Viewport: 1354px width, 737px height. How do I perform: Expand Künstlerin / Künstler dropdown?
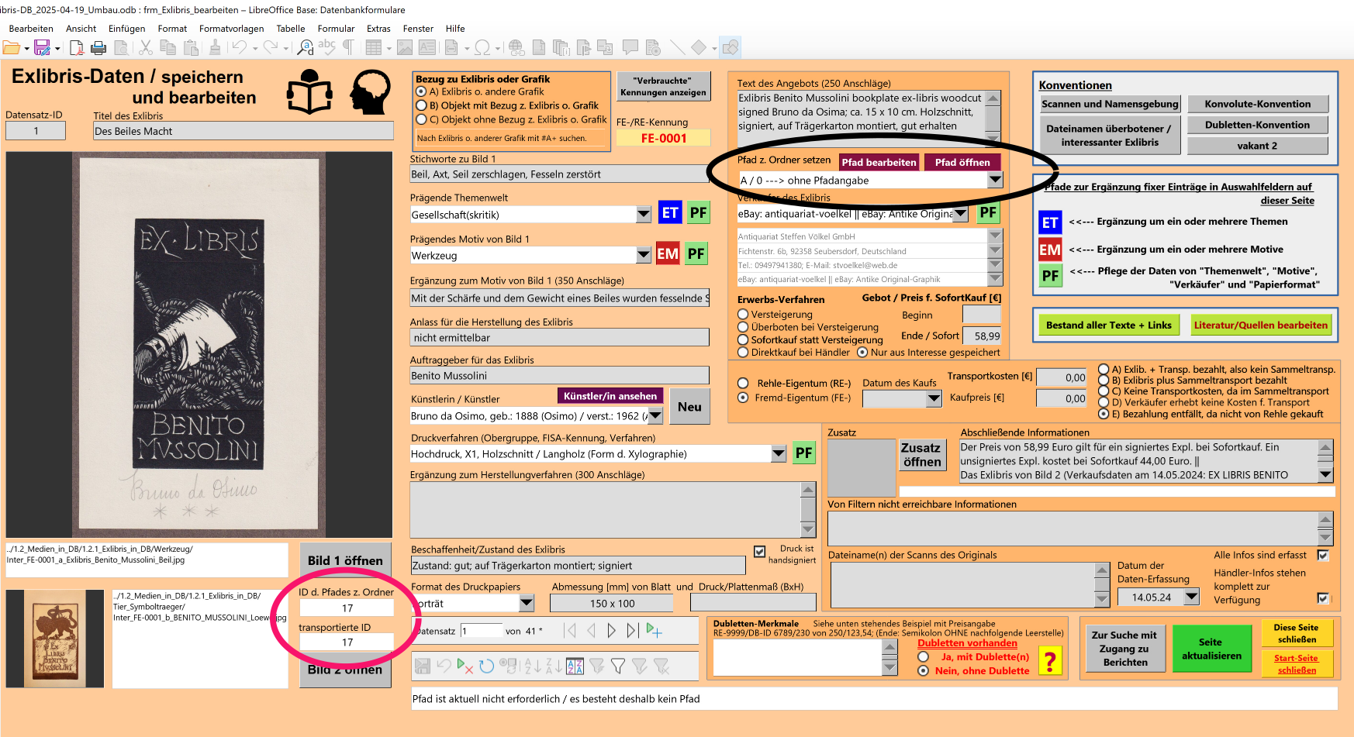[x=655, y=415]
